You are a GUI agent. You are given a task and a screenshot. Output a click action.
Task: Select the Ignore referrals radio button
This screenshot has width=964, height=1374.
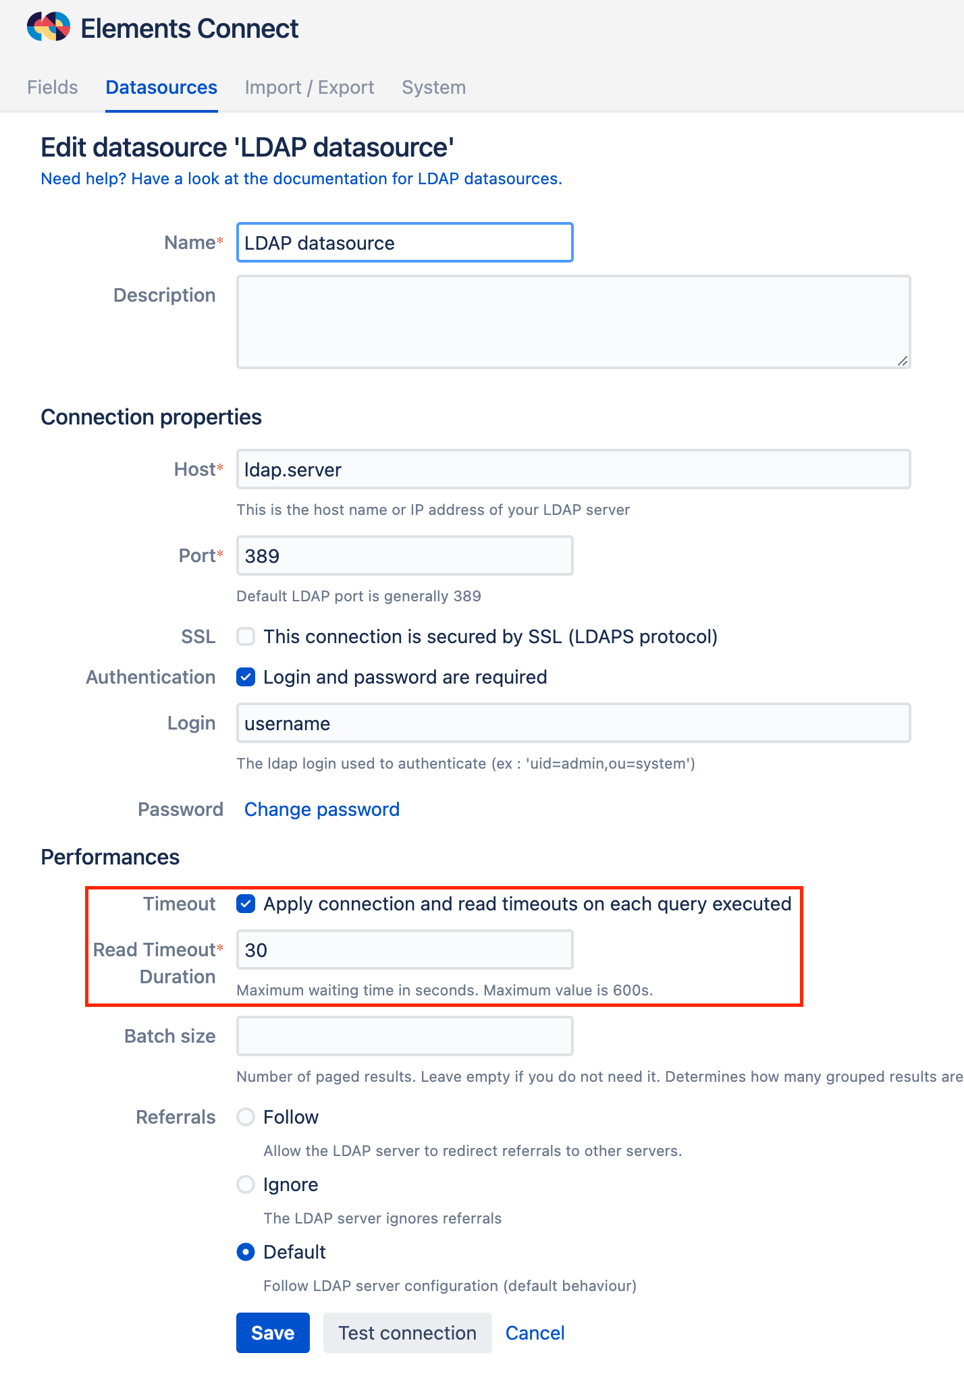246,1184
